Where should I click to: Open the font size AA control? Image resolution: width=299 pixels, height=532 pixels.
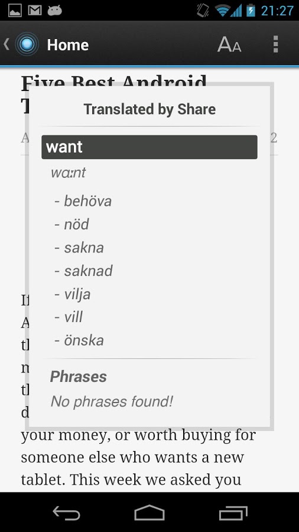229,44
